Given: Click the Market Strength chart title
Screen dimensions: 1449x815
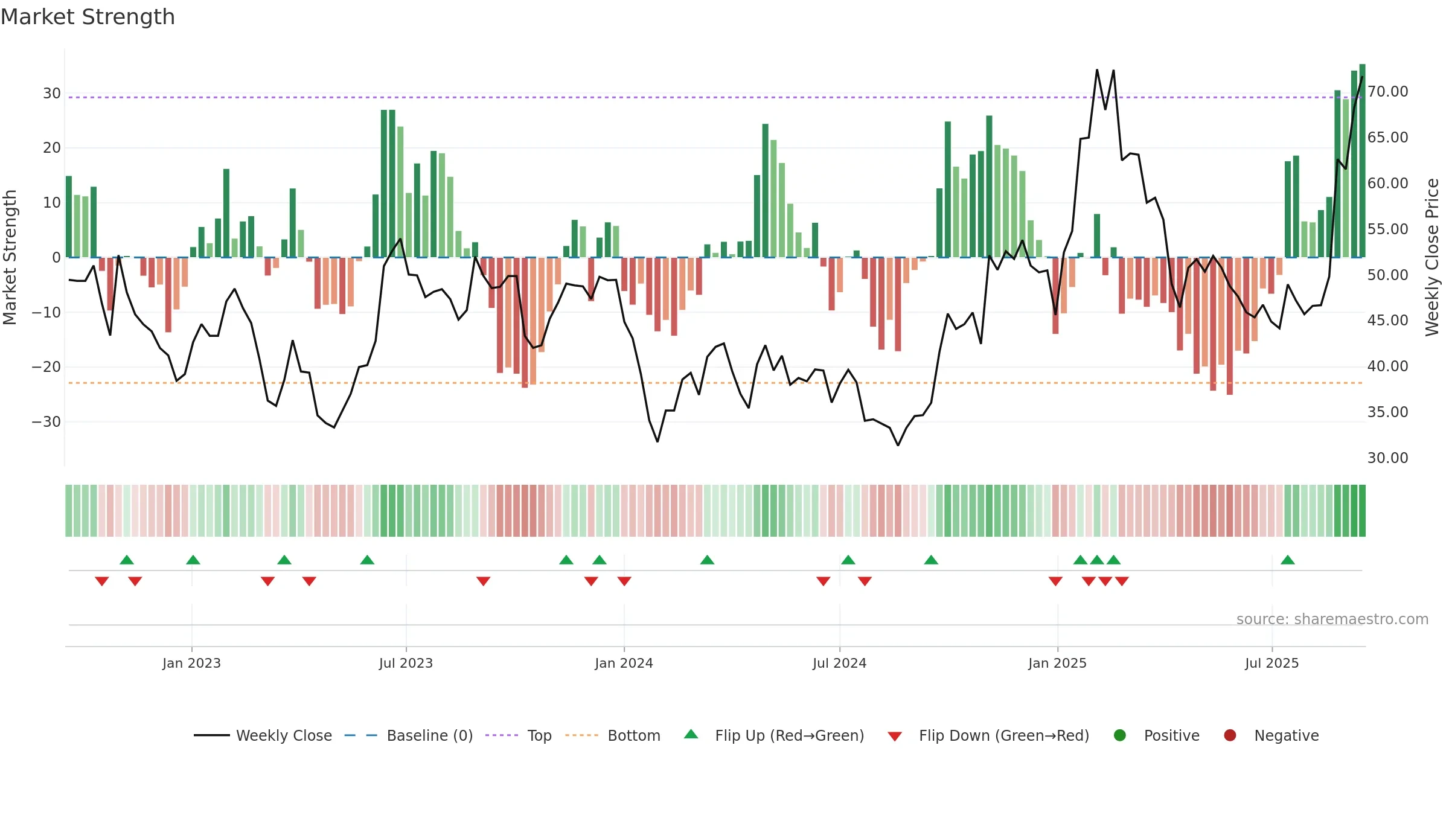Looking at the screenshot, I should pos(88,17).
